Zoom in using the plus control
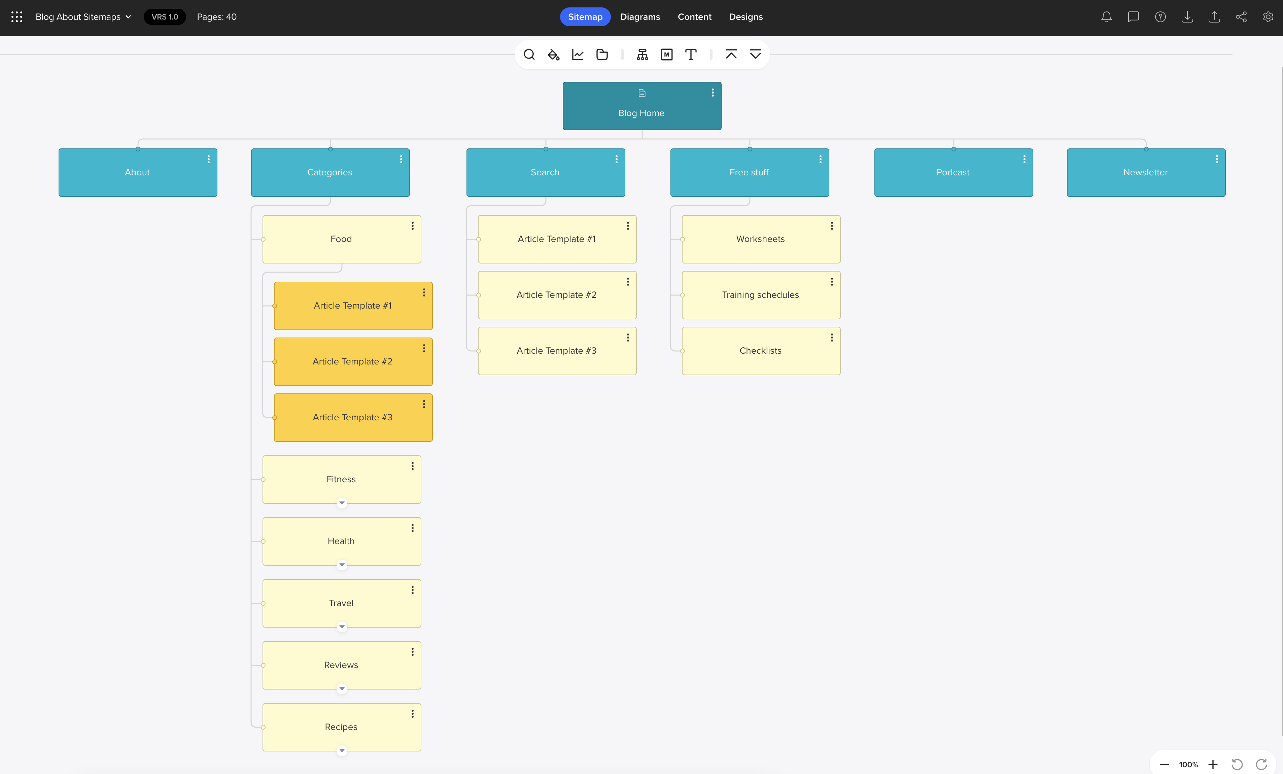Screen dimensions: 1283x774 click(x=1213, y=764)
